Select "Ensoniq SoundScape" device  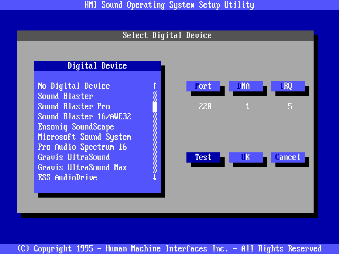(76, 126)
